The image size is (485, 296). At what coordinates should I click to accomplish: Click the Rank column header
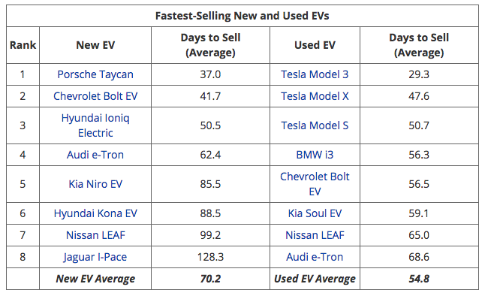23,45
